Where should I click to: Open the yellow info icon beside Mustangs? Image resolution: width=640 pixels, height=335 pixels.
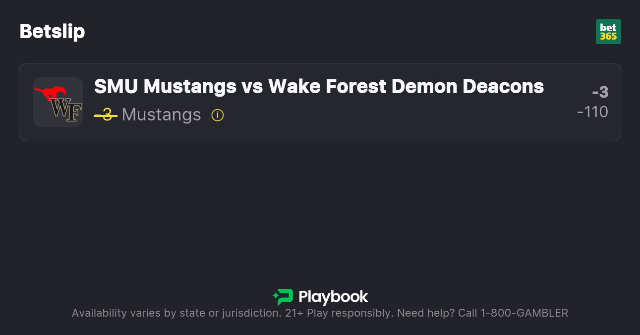point(218,115)
